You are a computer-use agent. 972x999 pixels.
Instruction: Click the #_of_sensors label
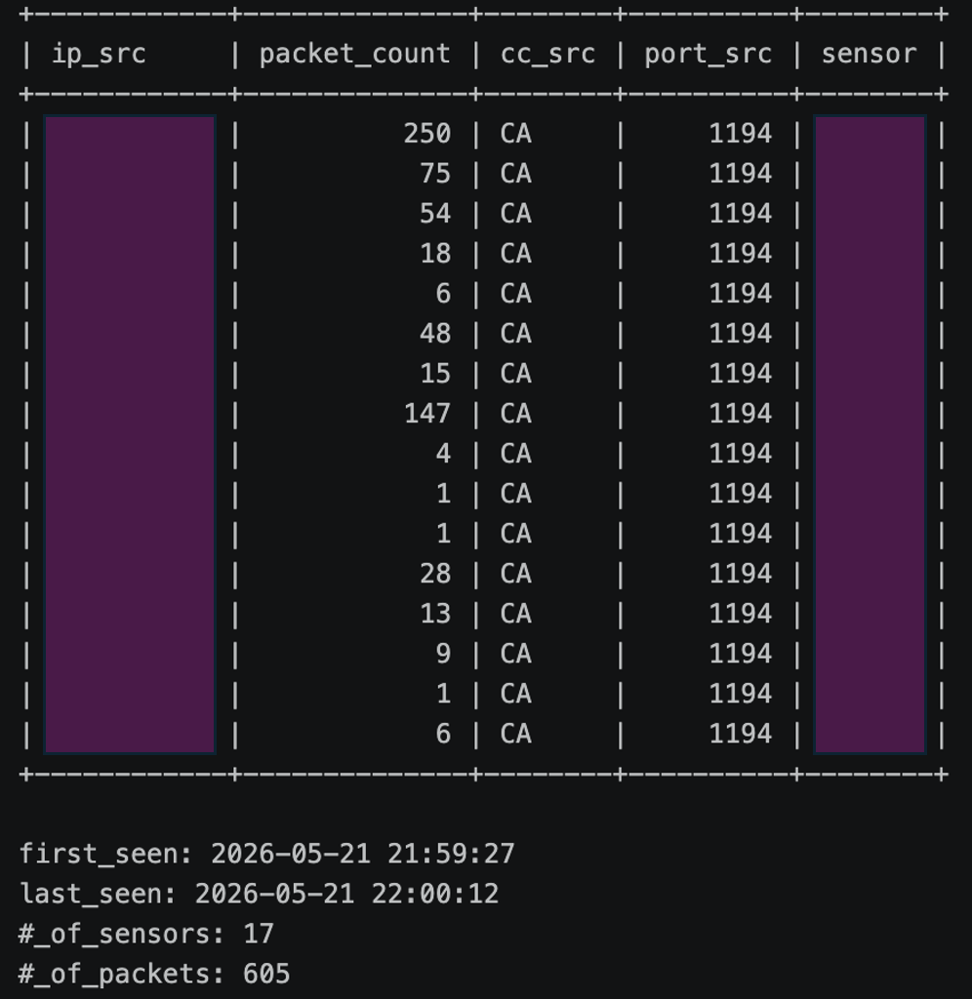pos(122,935)
